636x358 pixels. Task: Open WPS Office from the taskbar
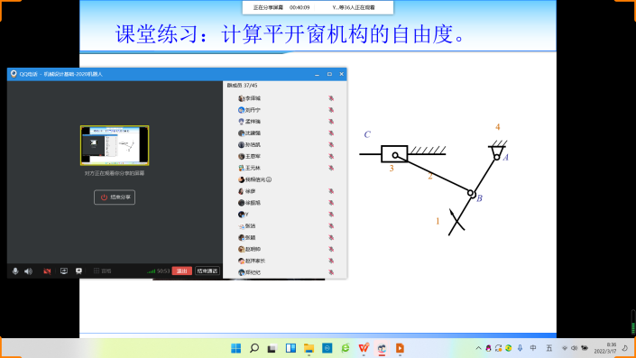click(x=364, y=348)
